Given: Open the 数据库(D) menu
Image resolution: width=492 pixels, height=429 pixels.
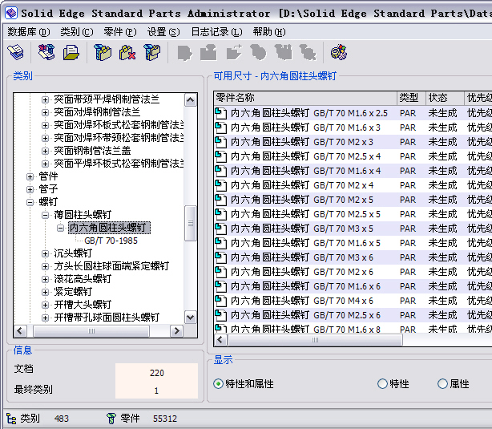Looking at the screenshot, I should pos(29,32).
